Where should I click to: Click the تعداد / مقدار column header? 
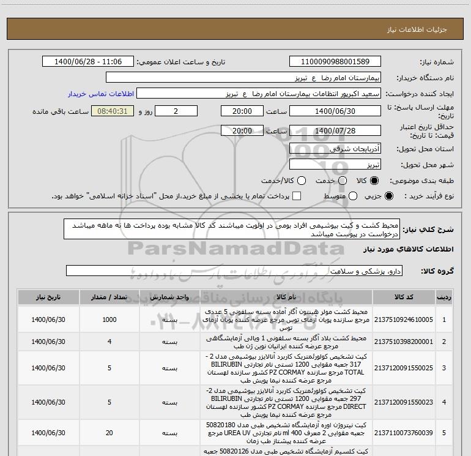[x=109, y=297]
